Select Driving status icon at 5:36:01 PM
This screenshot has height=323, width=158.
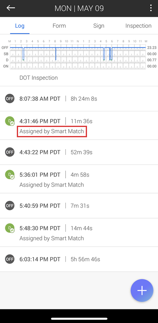[x=10, y=175]
